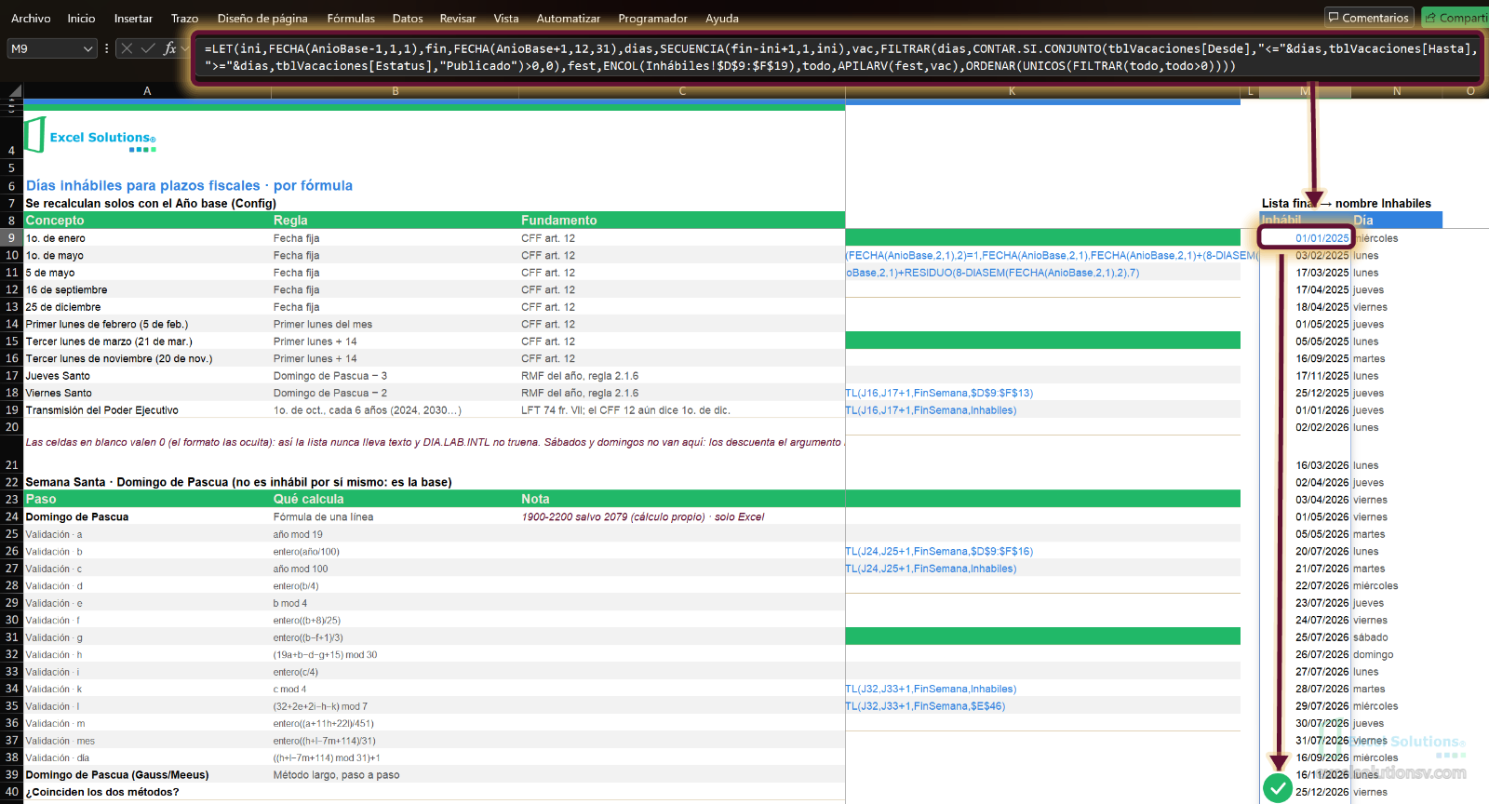
Task: Select column N header
Action: [1397, 91]
